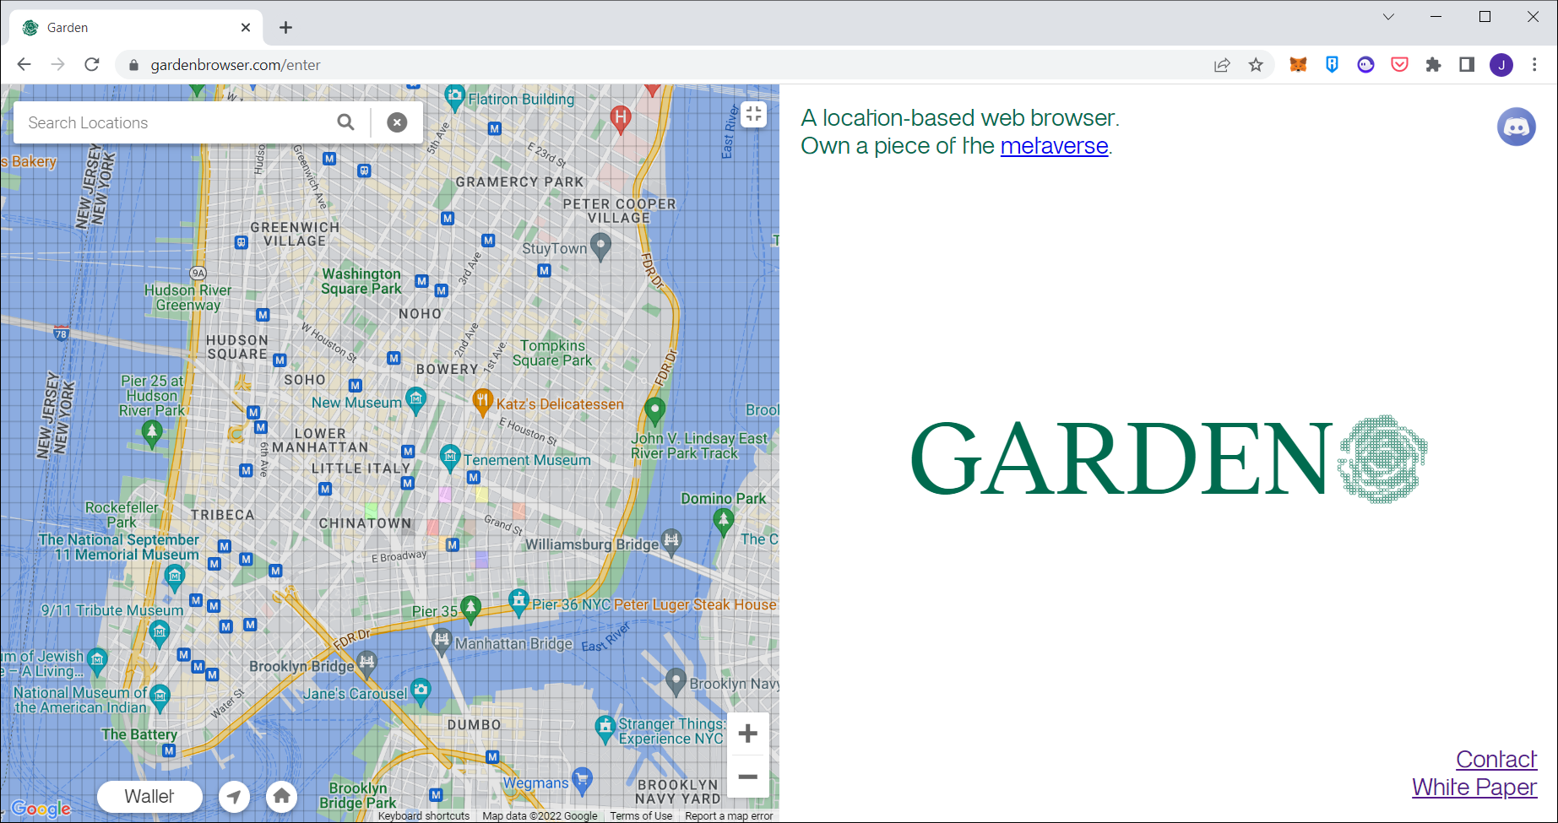This screenshot has width=1558, height=823.
Task: Select the Flatiron Building marker
Action: pyautogui.click(x=455, y=98)
